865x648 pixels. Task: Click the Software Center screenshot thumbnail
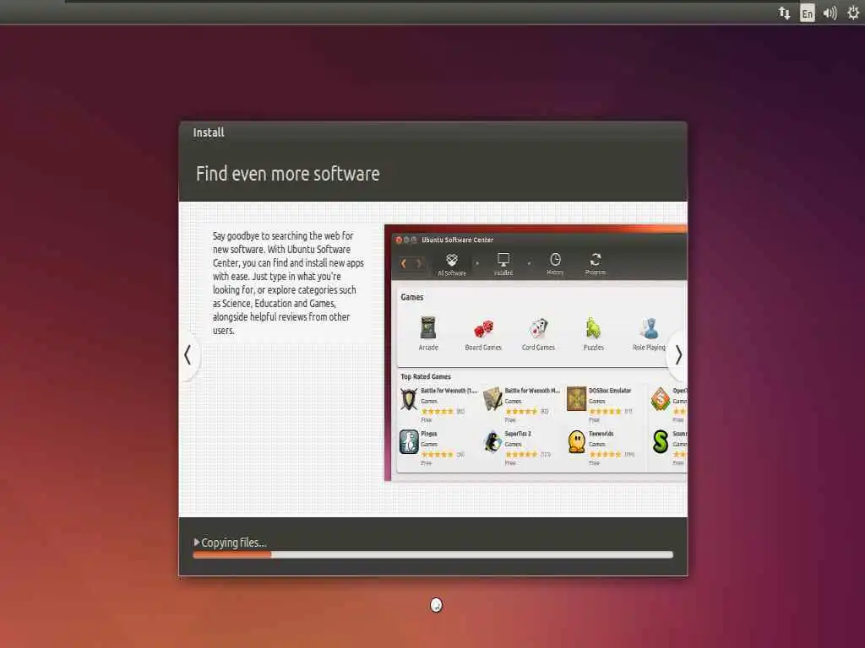536,354
